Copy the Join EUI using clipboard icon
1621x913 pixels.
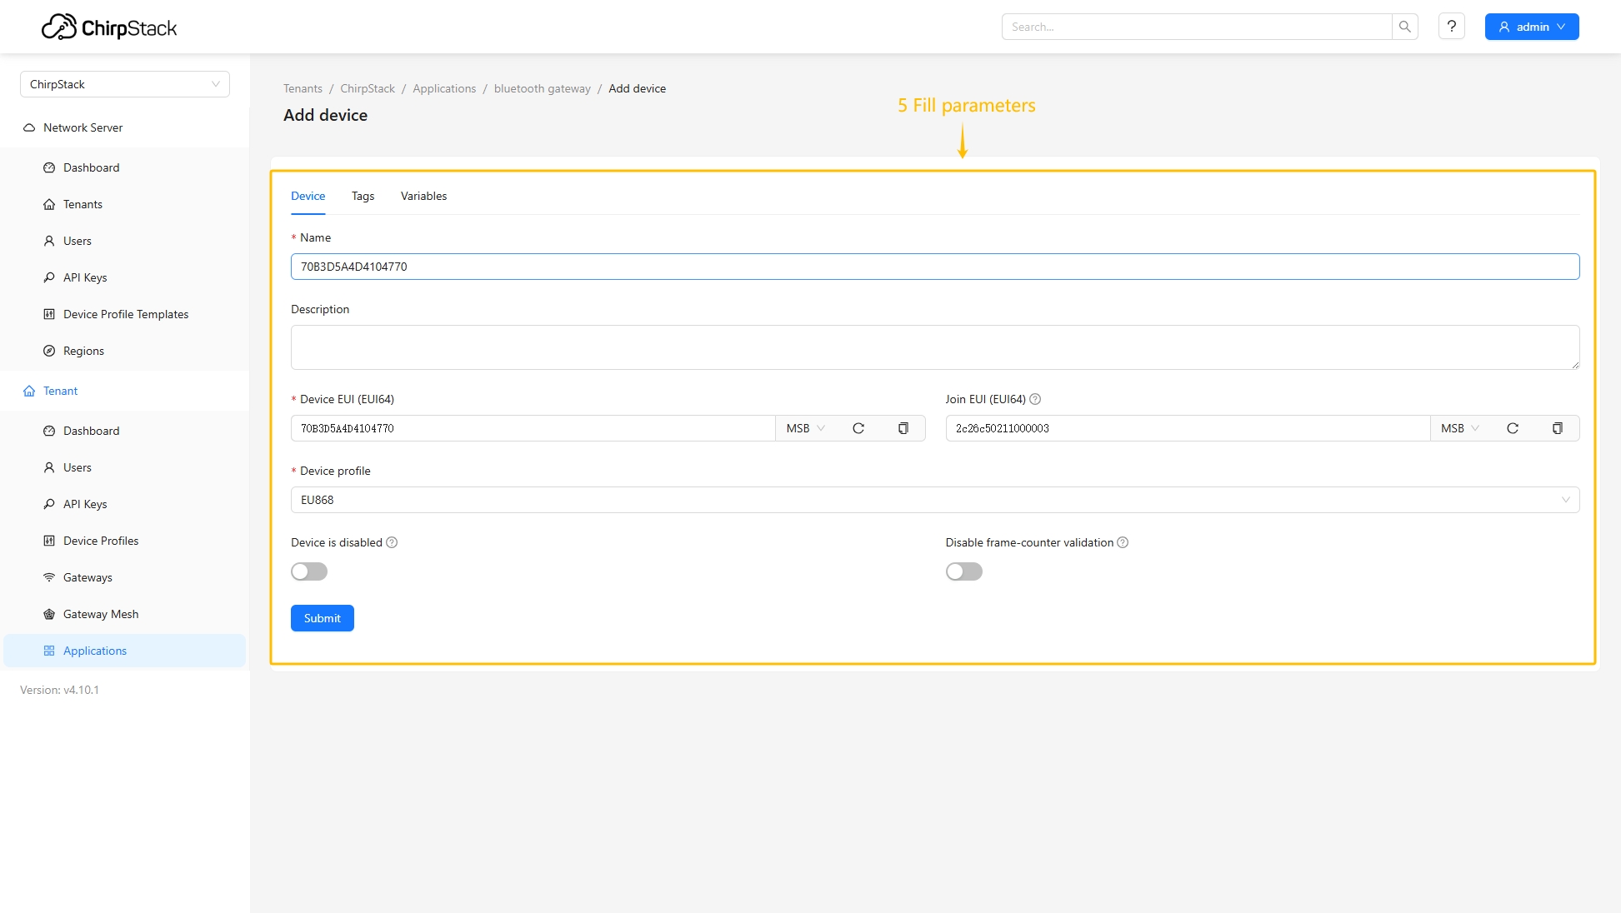click(1557, 428)
